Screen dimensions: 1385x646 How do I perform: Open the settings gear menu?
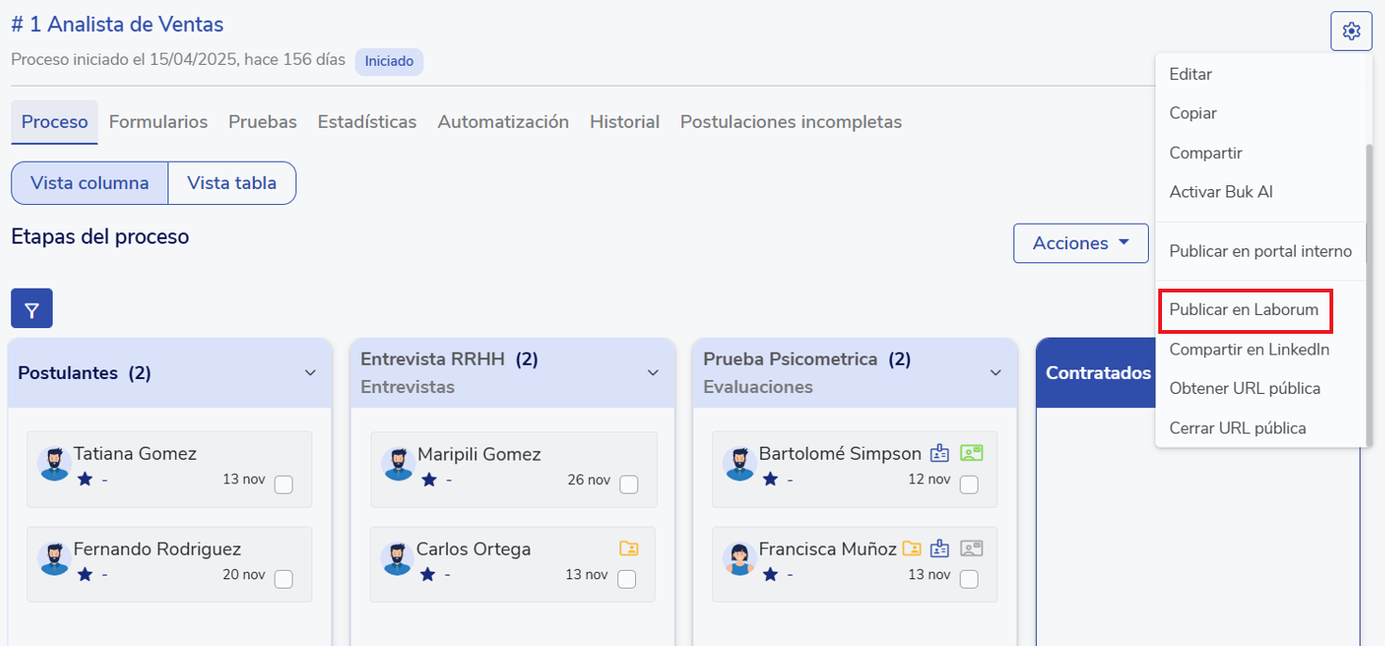1351,31
